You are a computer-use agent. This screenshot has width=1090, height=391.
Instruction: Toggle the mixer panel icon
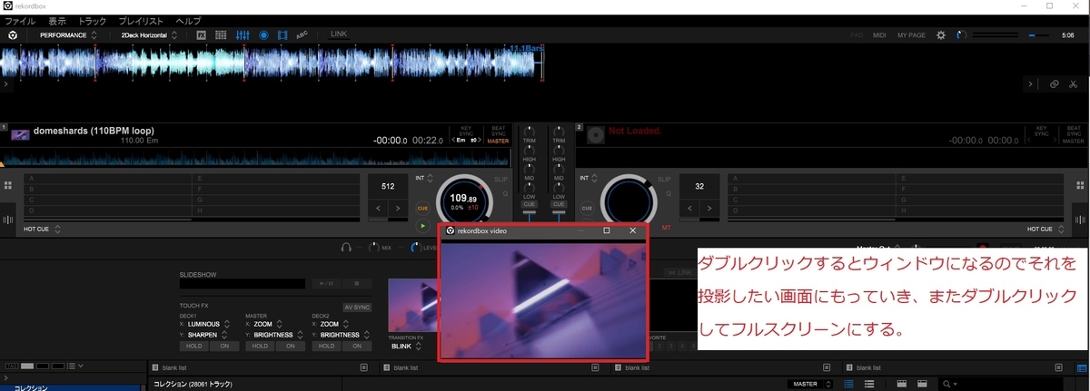pos(243,35)
